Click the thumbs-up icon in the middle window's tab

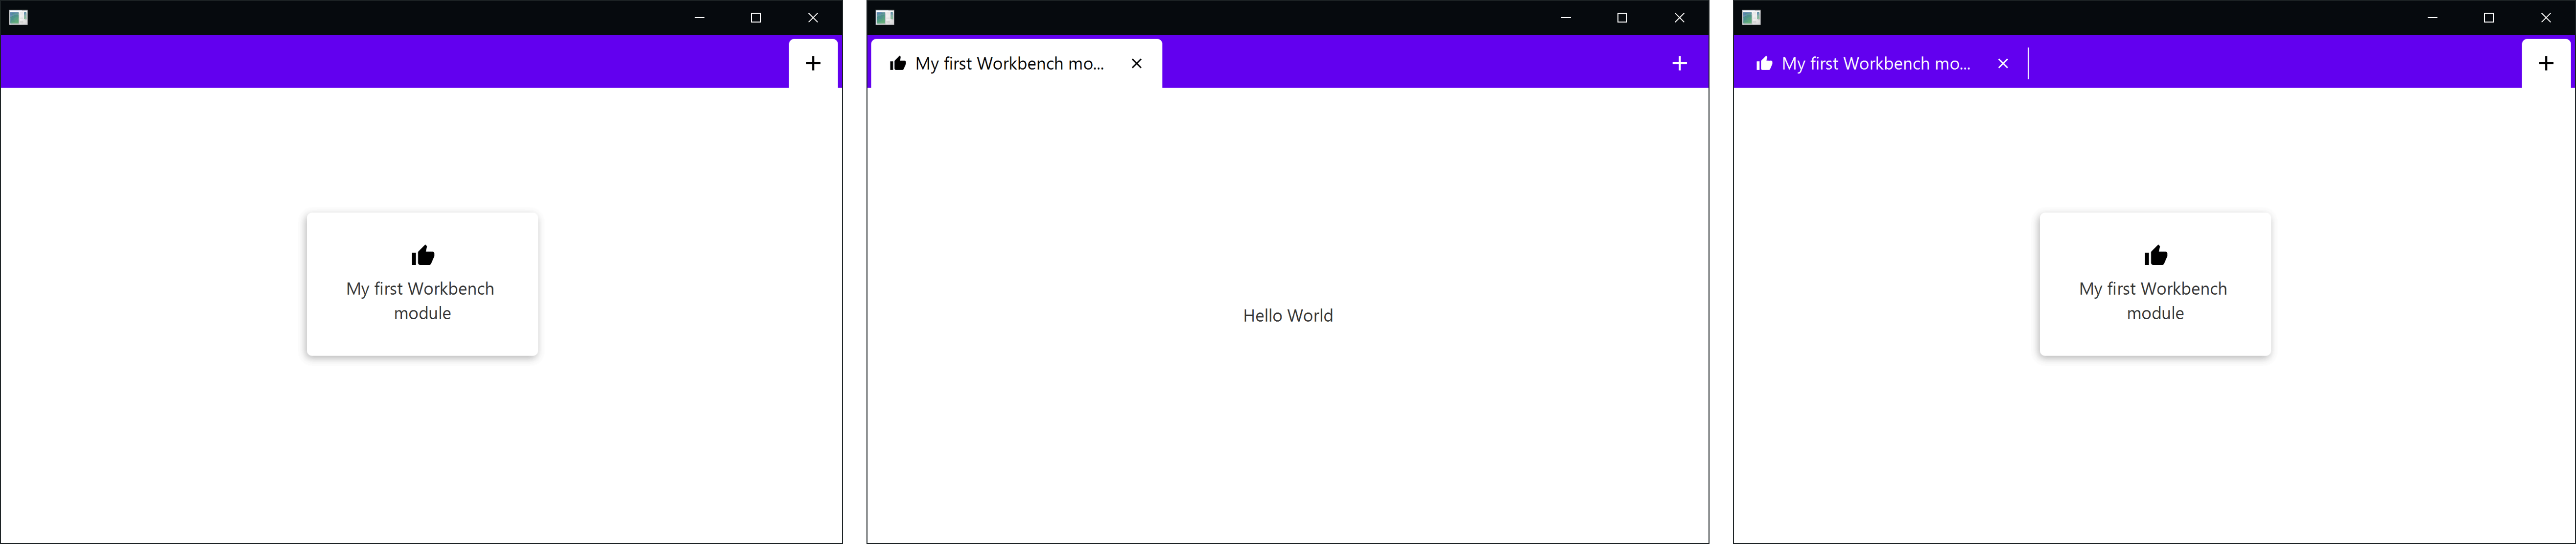tap(898, 64)
